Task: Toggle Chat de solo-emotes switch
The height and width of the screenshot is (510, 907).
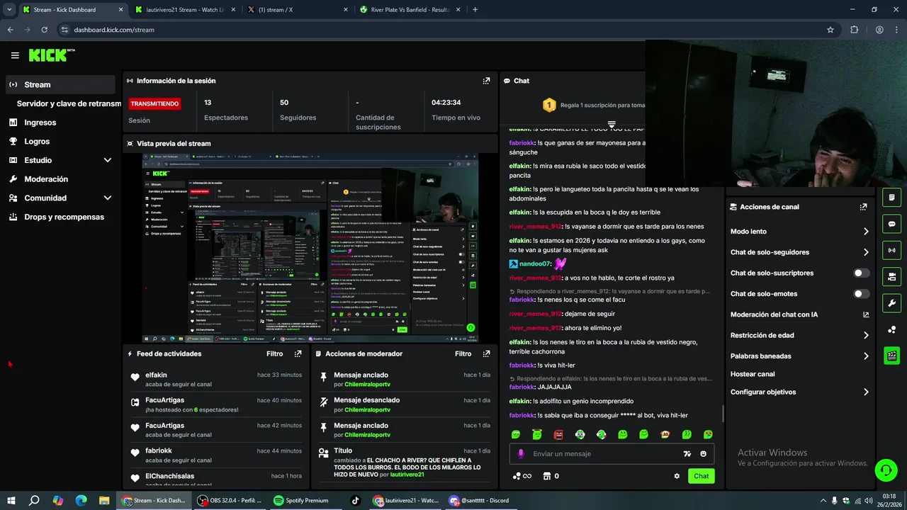Action: coord(862,294)
